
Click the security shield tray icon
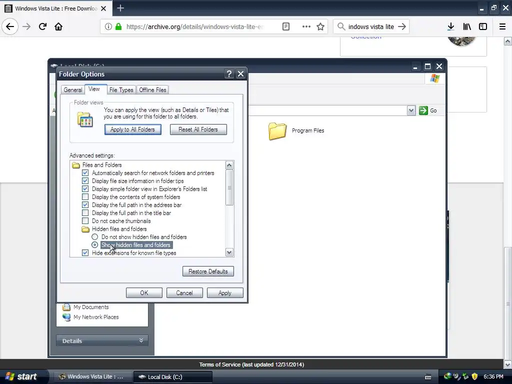[x=474, y=376]
